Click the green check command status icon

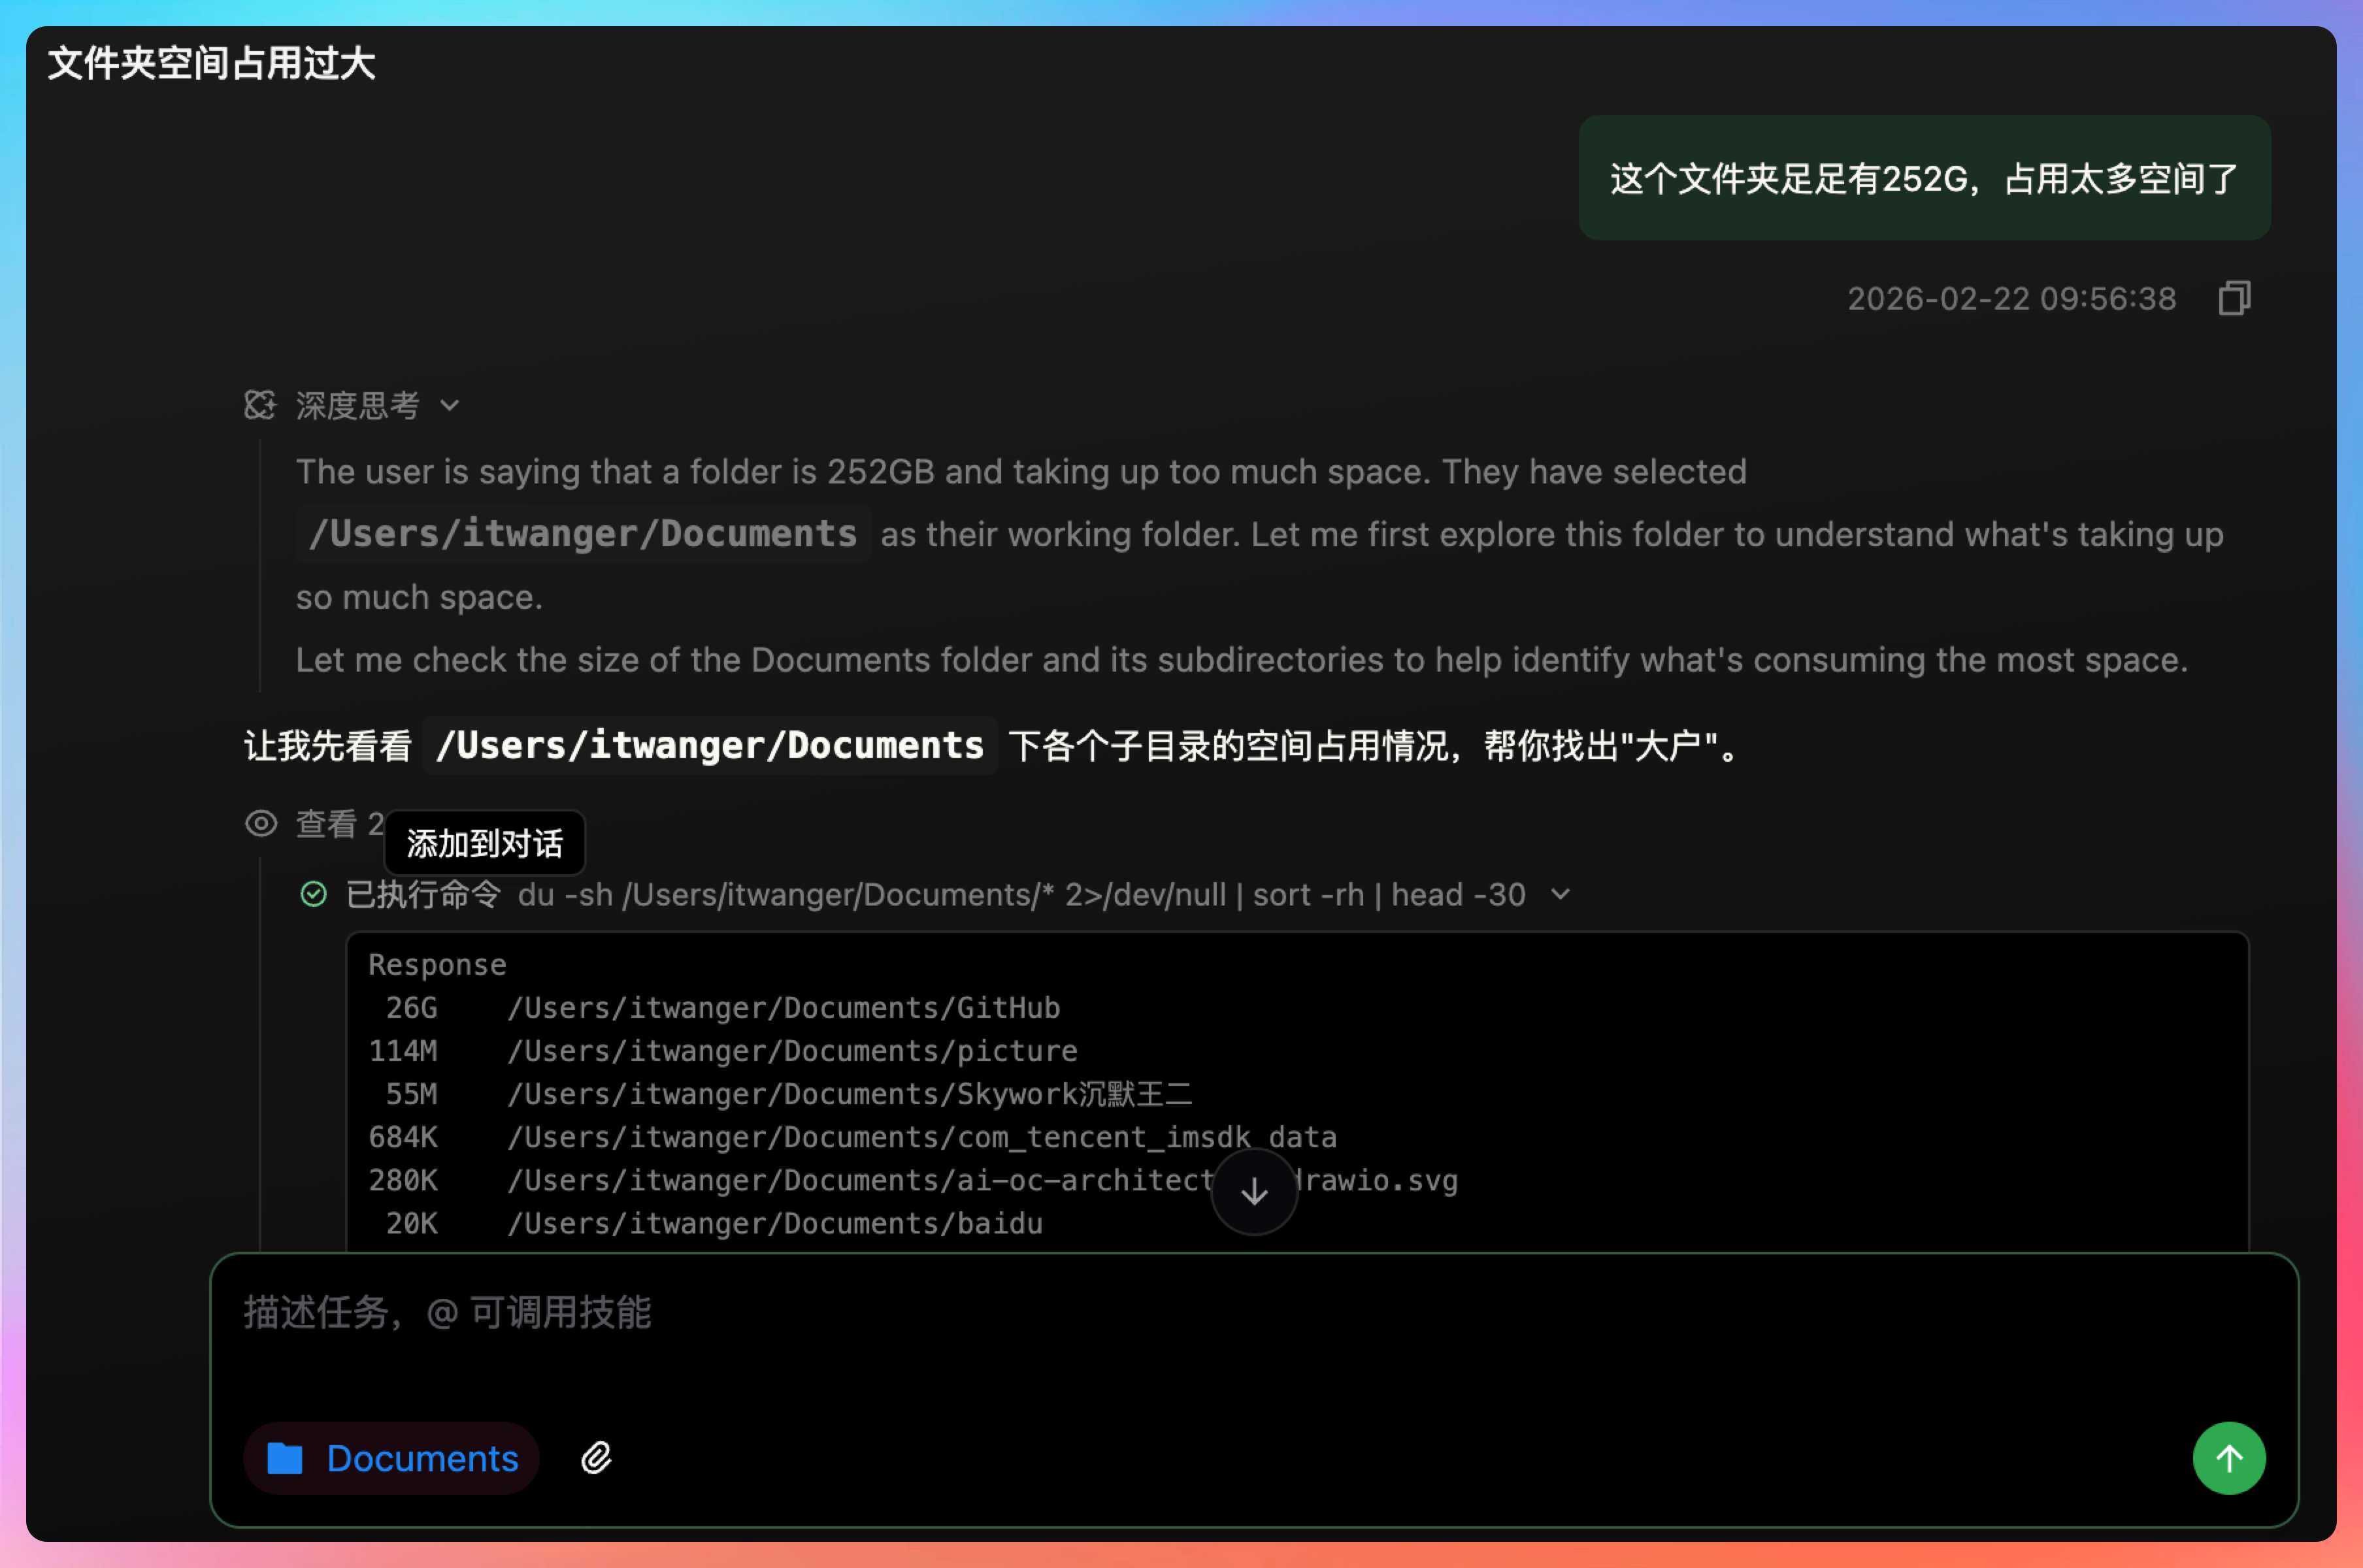point(314,894)
